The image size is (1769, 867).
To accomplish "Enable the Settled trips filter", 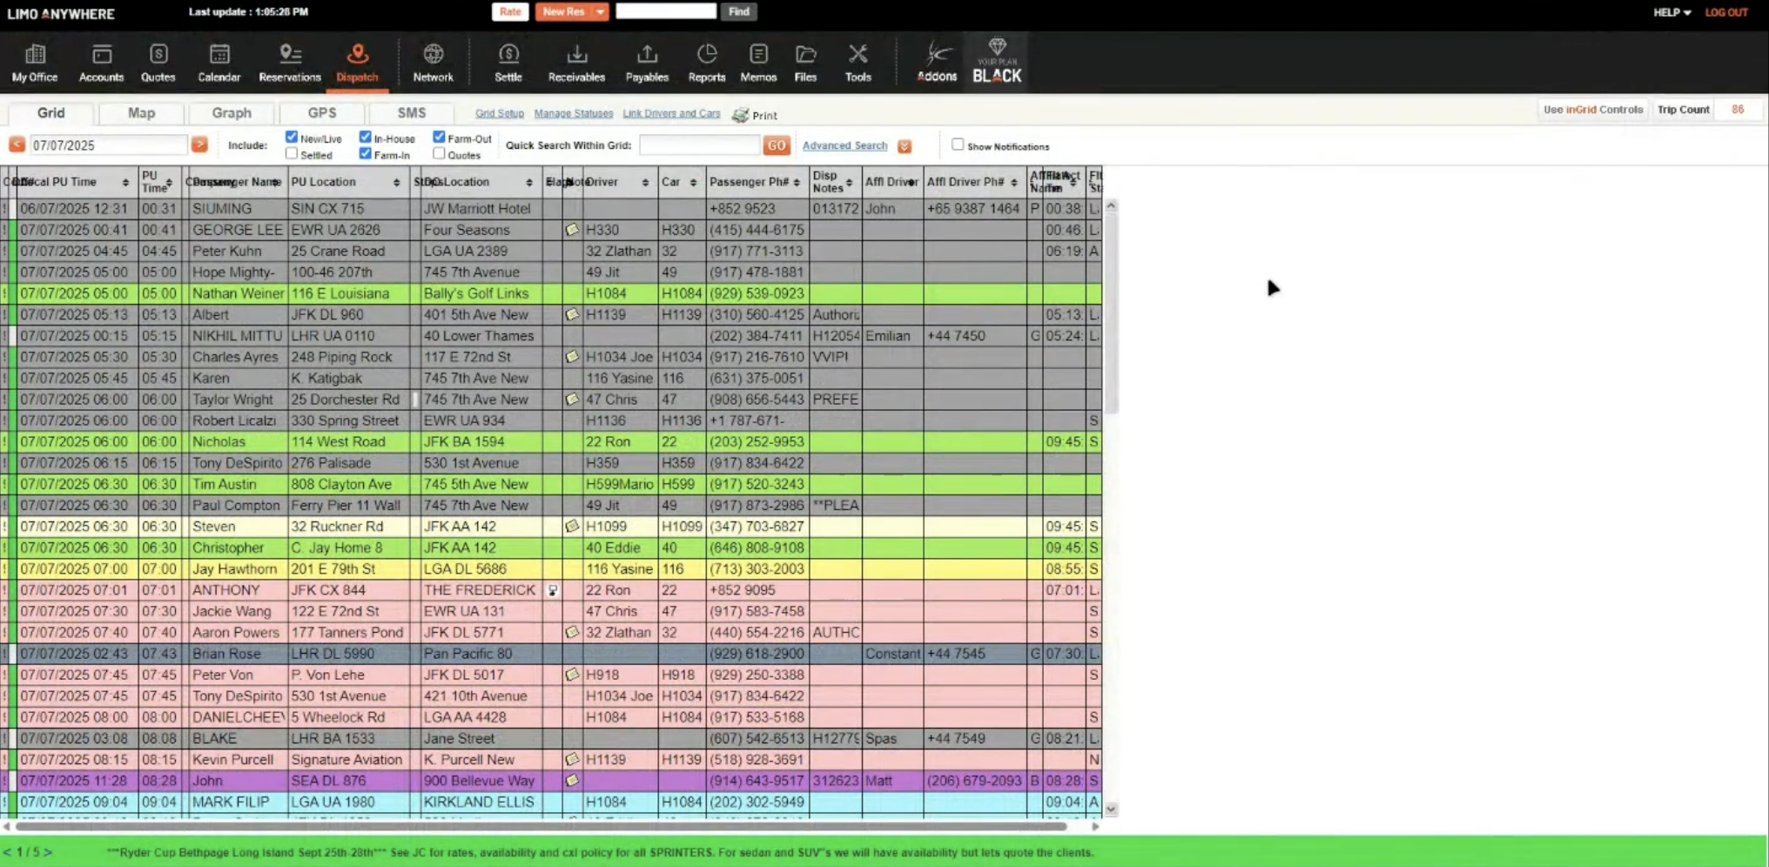I will click(x=291, y=152).
